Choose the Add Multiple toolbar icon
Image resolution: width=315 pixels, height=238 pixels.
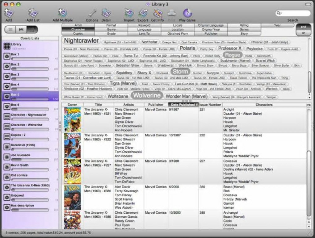tap(62, 13)
